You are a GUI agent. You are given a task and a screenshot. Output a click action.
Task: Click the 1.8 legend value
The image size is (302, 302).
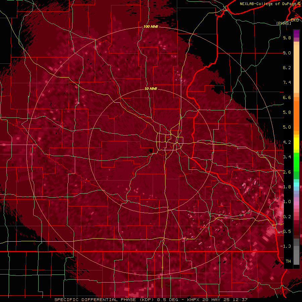click(287, 187)
